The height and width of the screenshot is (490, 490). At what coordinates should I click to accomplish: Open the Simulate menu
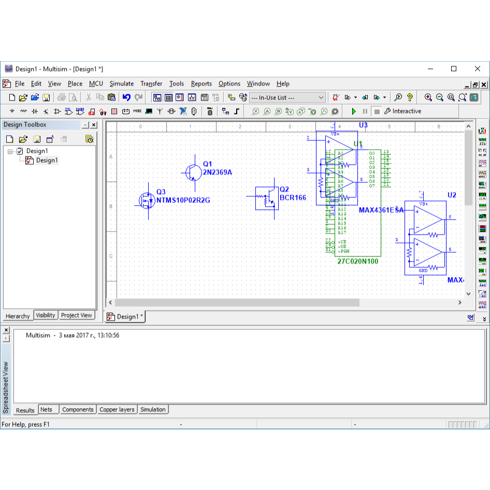(121, 84)
